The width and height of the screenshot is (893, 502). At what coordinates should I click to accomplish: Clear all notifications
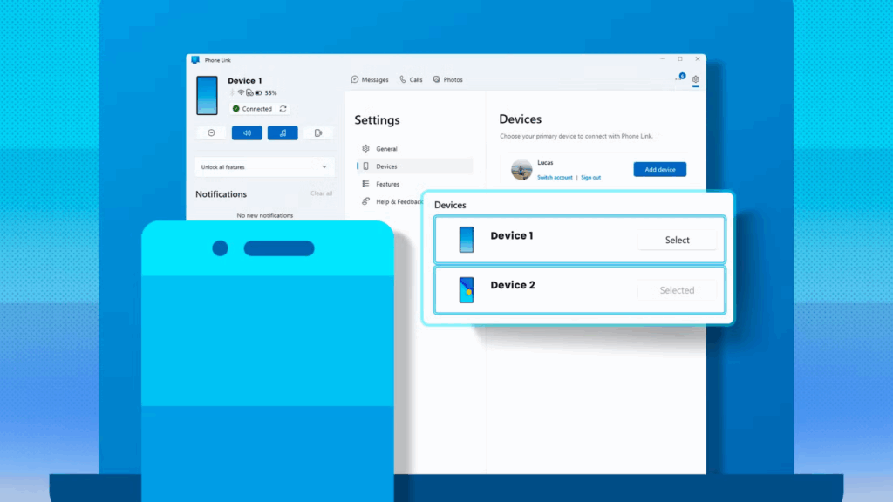[x=321, y=193]
